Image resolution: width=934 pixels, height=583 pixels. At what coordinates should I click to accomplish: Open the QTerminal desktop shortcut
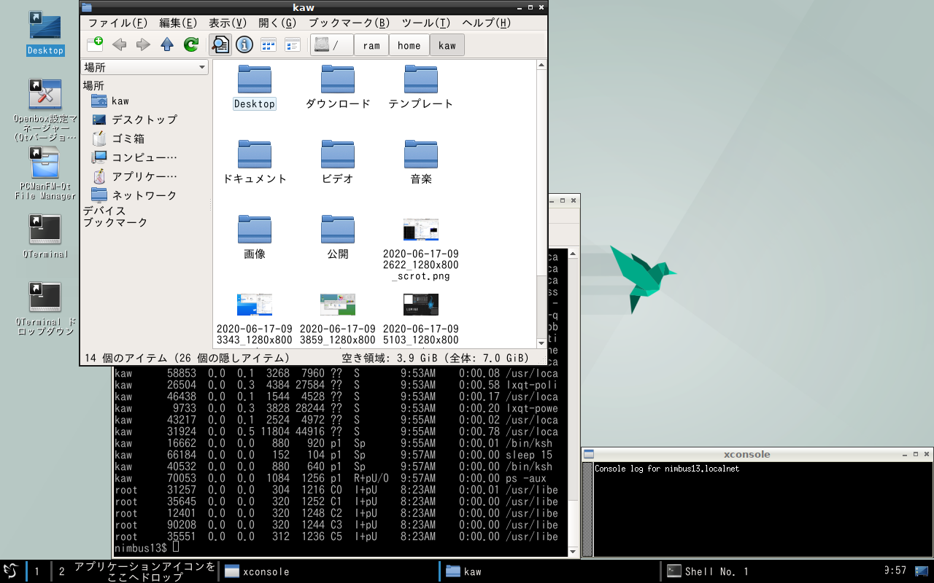pos(45,230)
